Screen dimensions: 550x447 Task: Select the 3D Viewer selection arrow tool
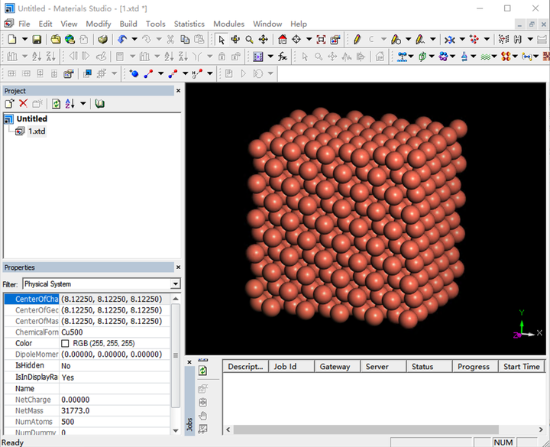222,39
